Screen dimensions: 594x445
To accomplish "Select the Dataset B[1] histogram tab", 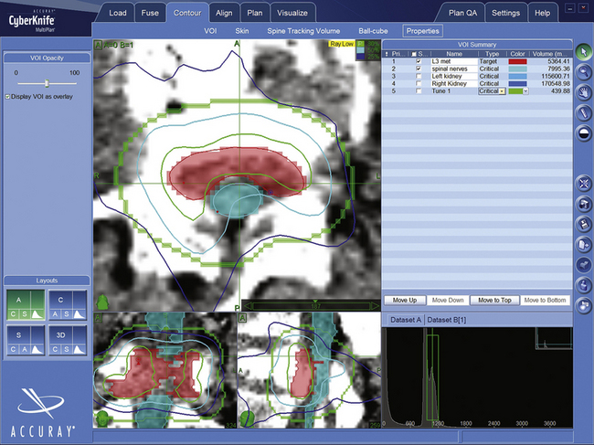I will coord(447,319).
